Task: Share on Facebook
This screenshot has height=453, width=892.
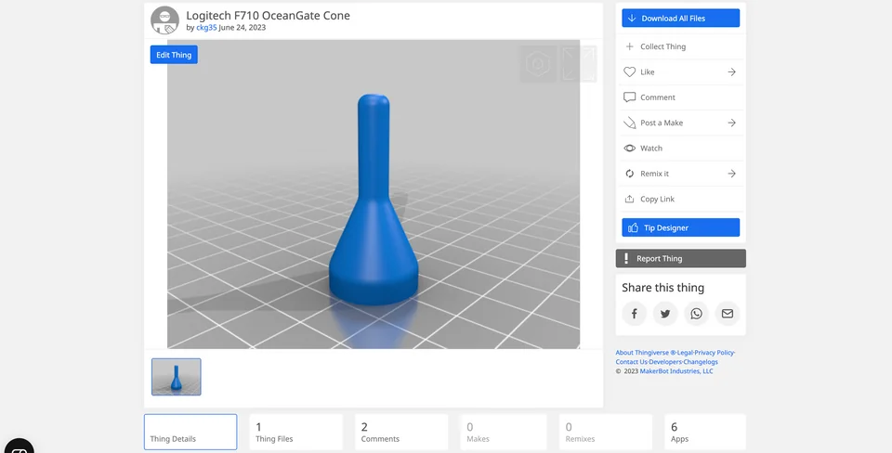Action: [x=635, y=313]
